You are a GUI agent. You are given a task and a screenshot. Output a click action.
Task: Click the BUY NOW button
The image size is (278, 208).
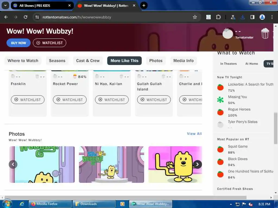pyautogui.click(x=18, y=43)
